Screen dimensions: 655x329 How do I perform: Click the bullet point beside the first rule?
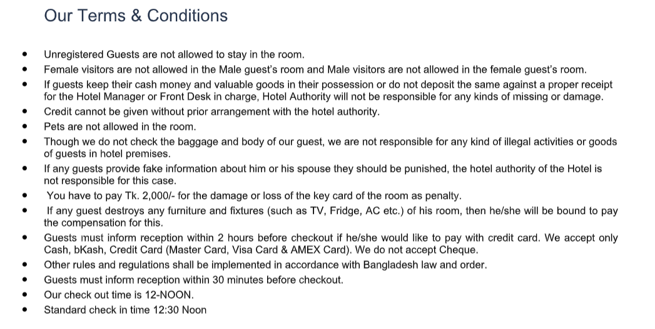pos(24,55)
